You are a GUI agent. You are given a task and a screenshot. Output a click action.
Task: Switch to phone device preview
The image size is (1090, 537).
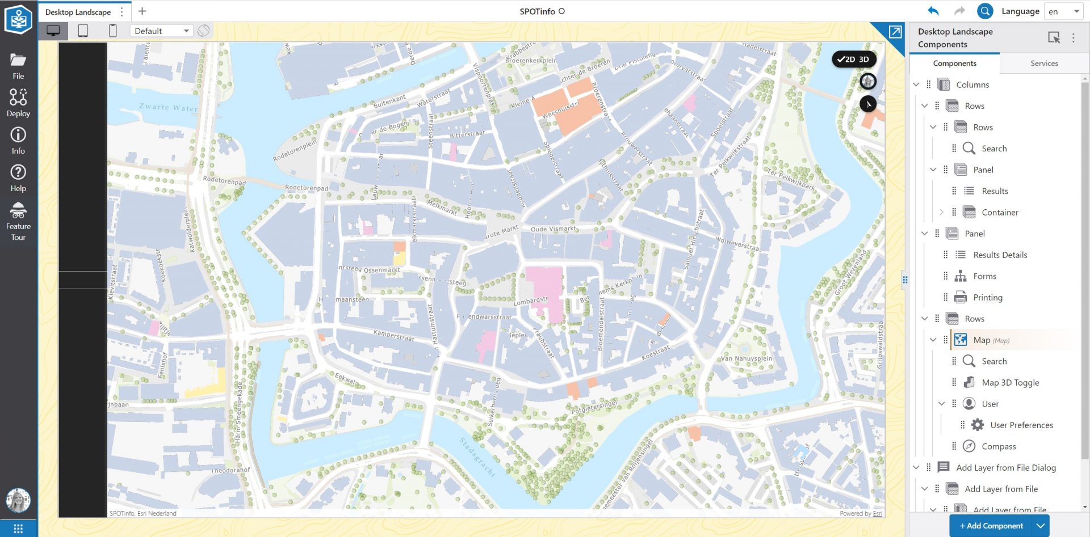click(112, 31)
